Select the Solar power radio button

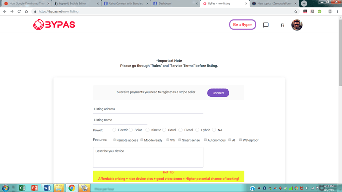click(x=131, y=130)
